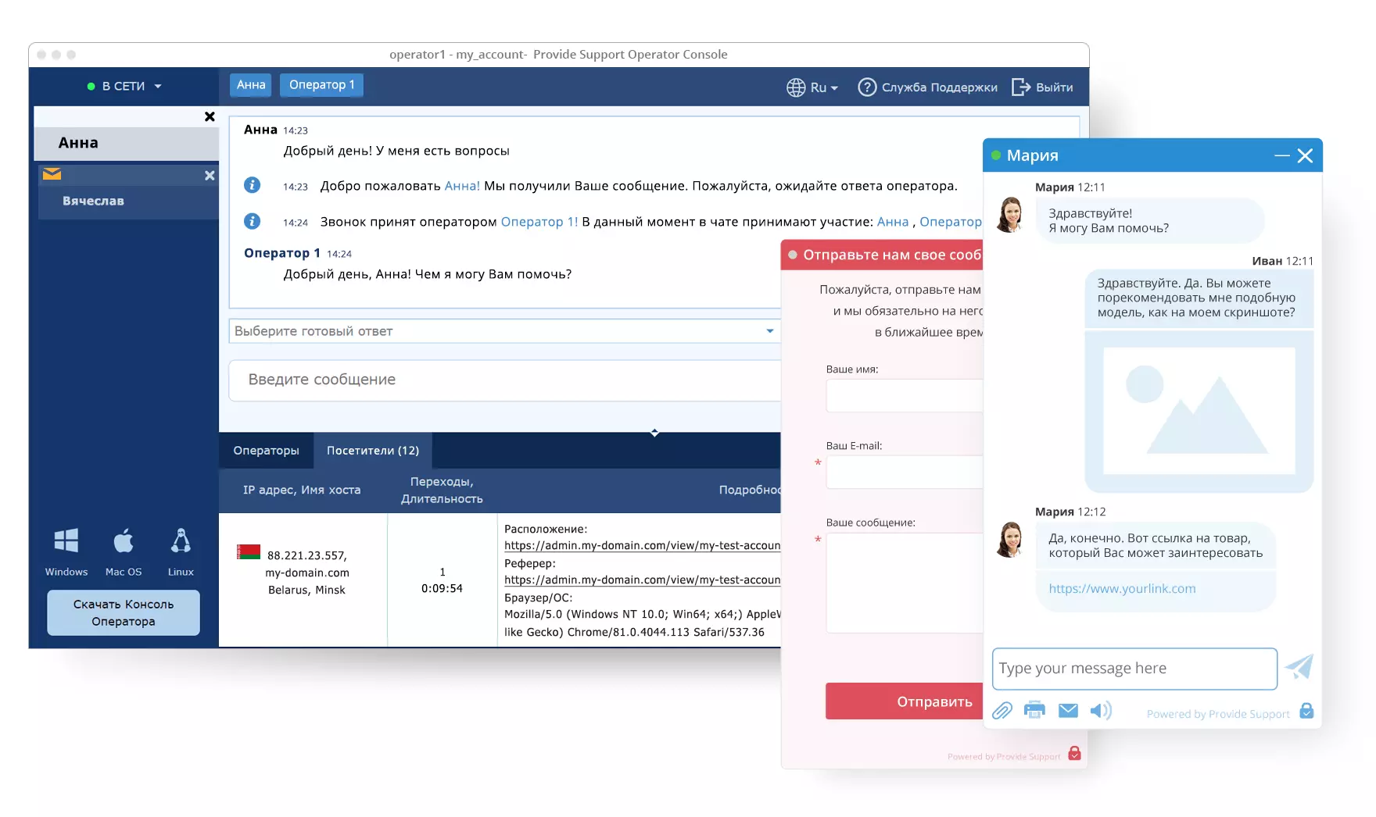This screenshot has width=1376, height=817.
Task: Click the panel splitter handle arrows
Action: click(654, 432)
